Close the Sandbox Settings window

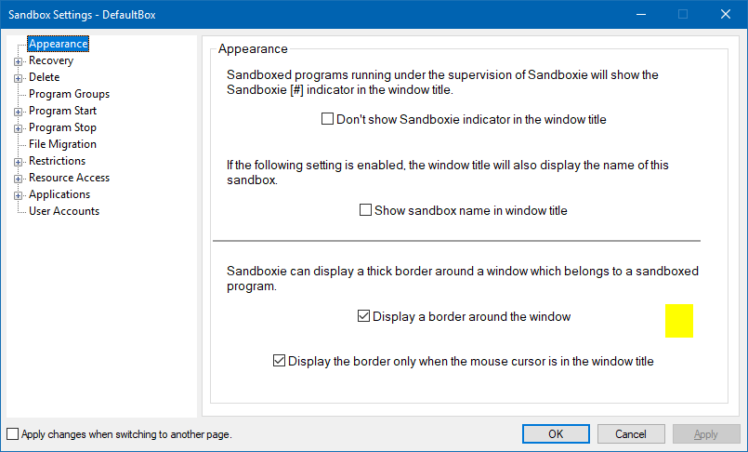pos(726,14)
